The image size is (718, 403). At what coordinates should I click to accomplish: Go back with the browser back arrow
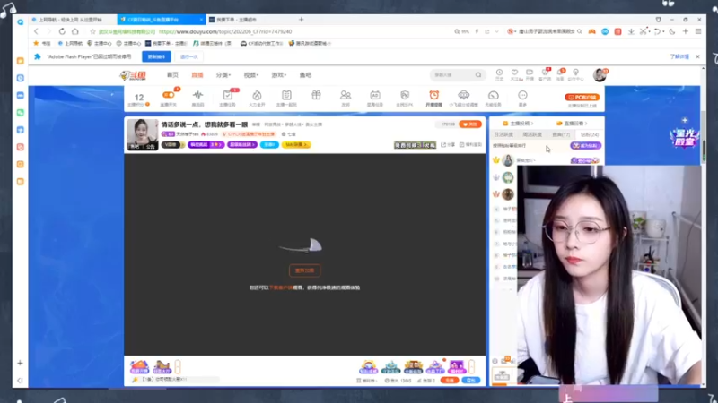click(36, 31)
